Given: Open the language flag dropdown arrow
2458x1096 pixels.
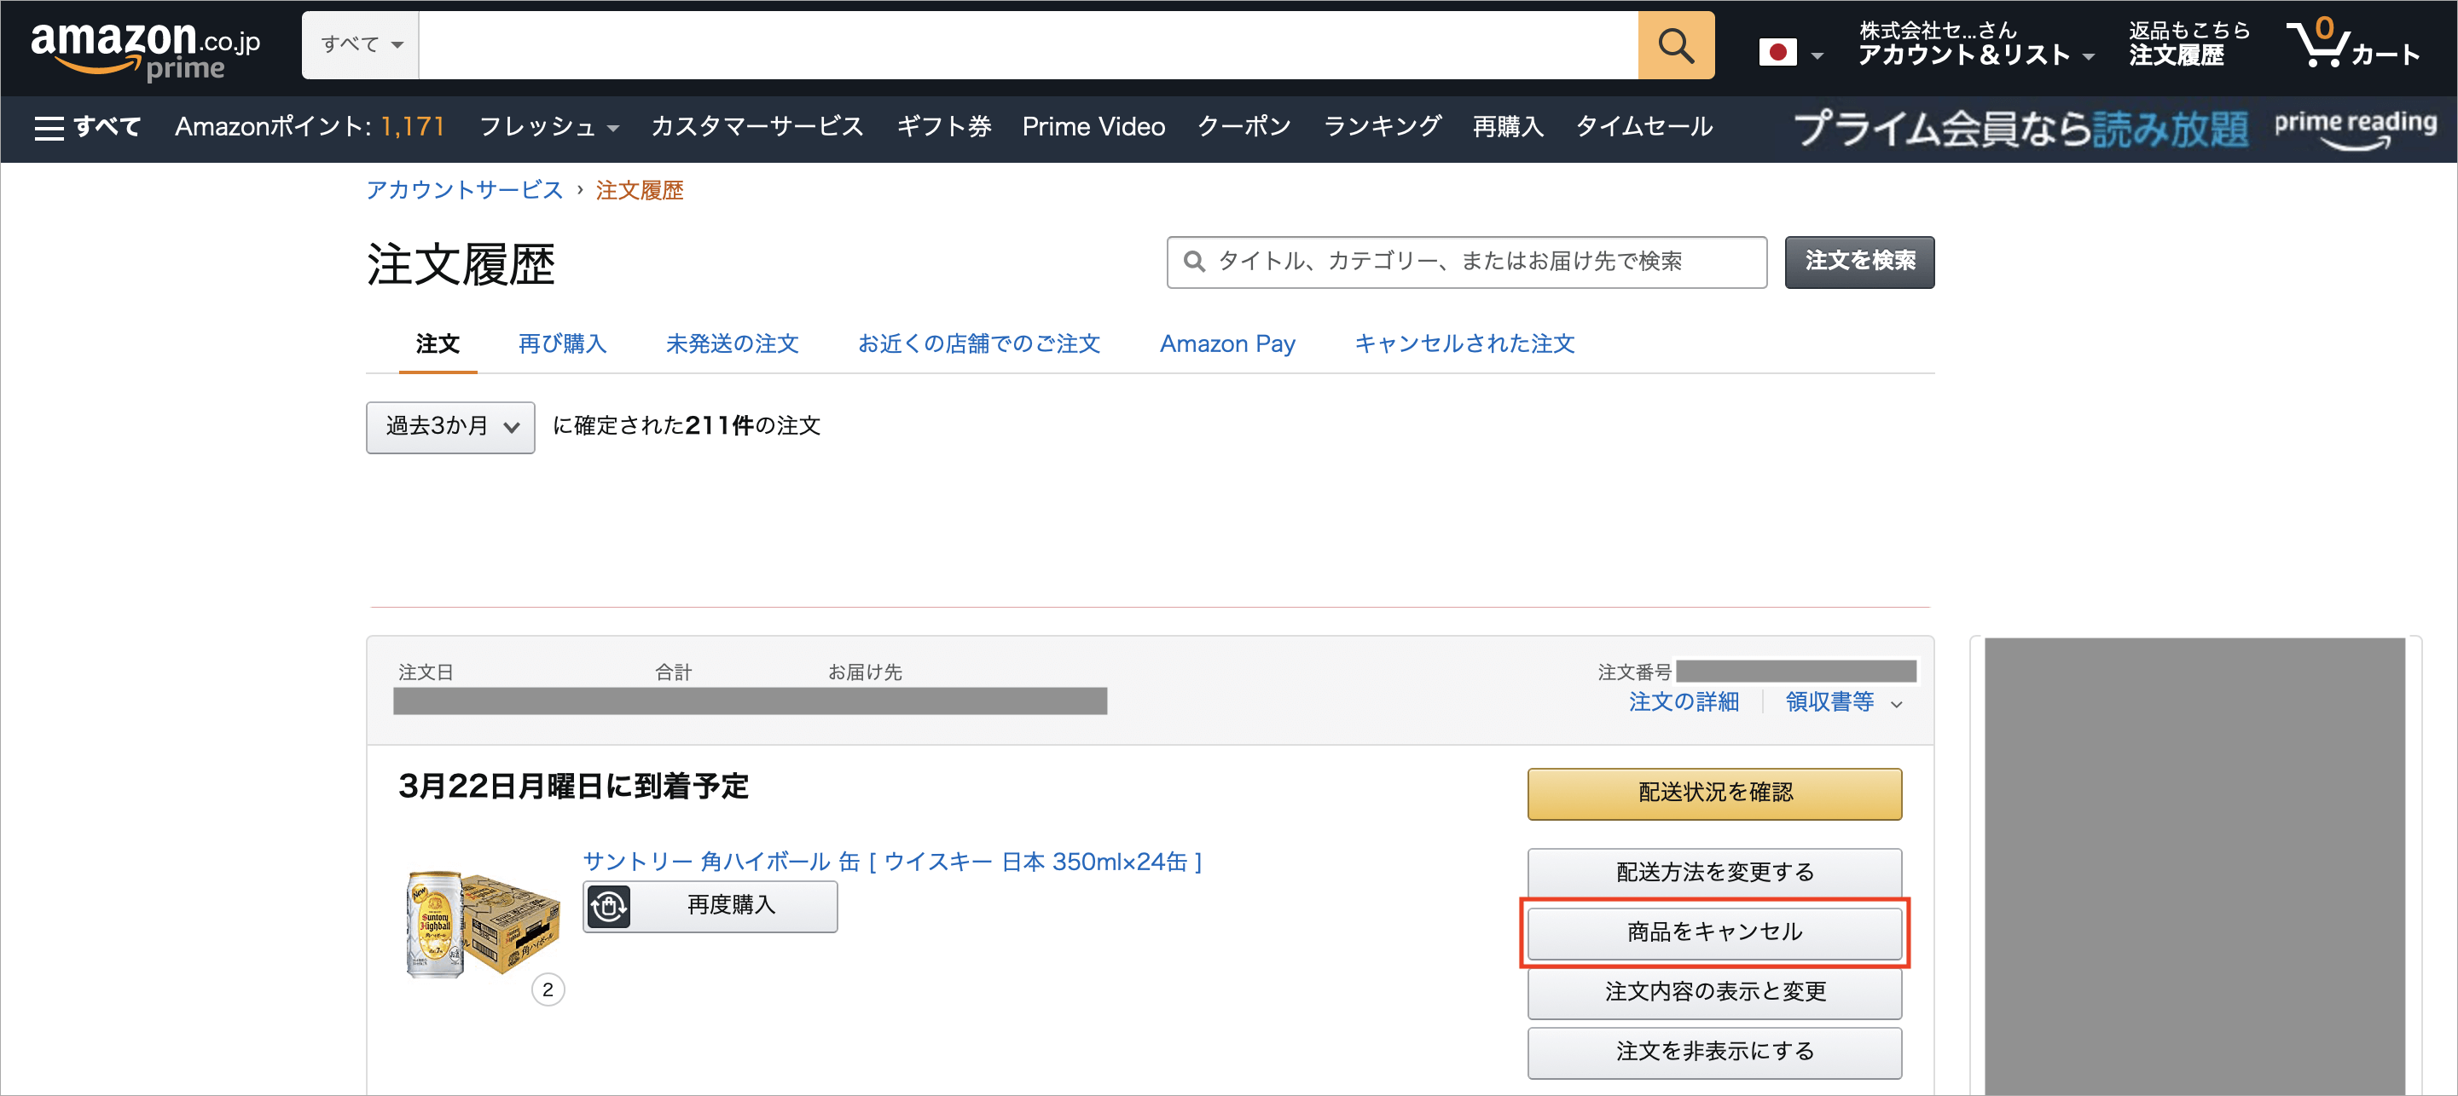Looking at the screenshot, I should [x=1817, y=55].
